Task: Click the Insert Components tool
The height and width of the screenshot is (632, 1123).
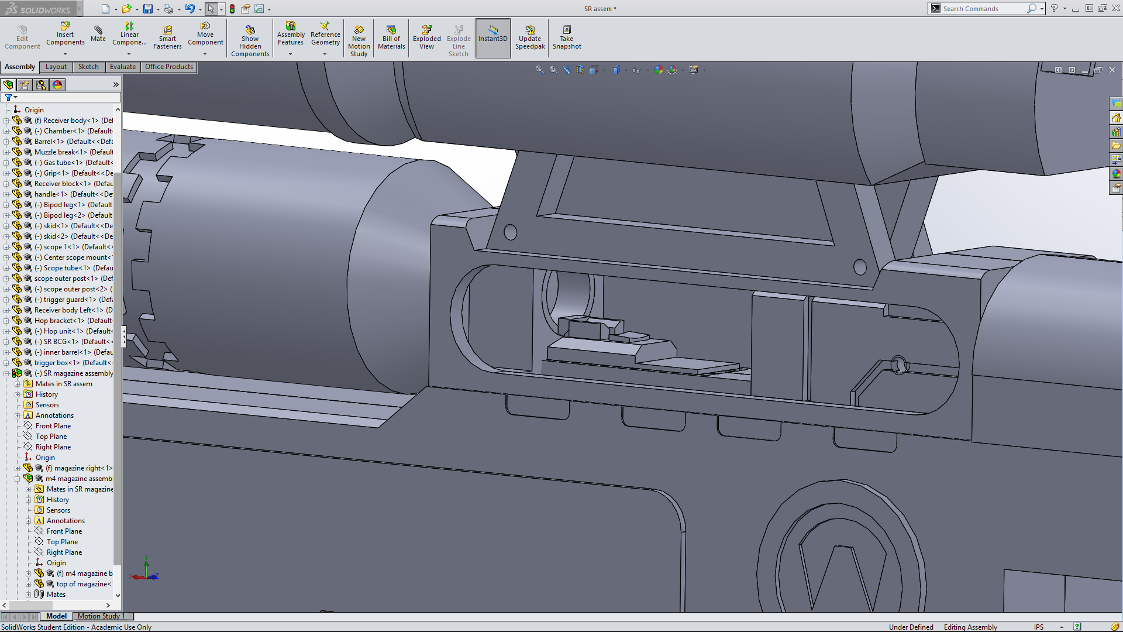Action: (x=66, y=34)
